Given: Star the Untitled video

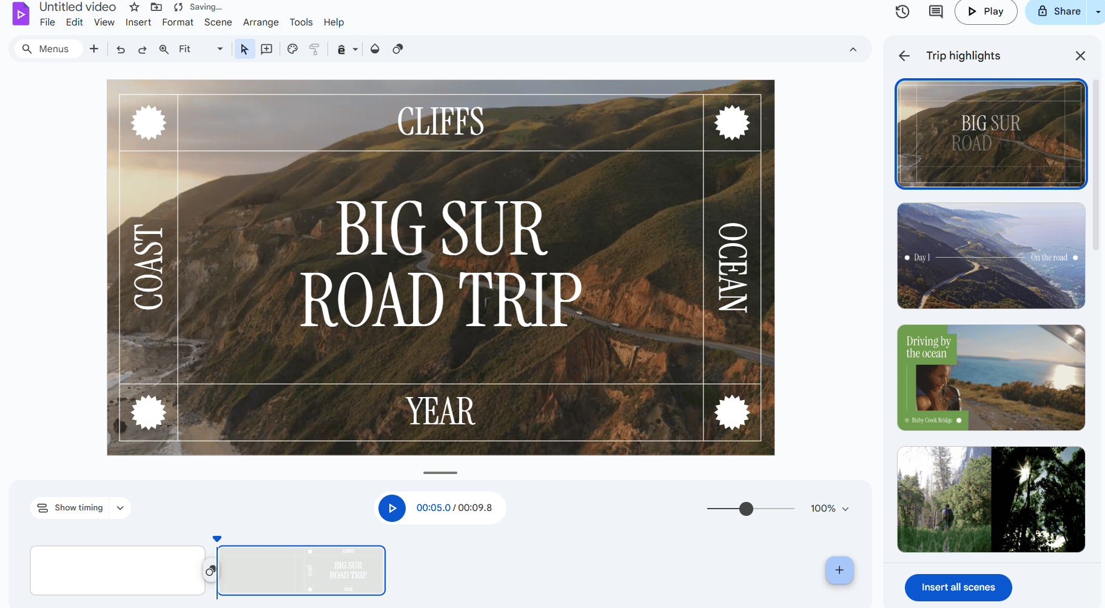Looking at the screenshot, I should (135, 7).
